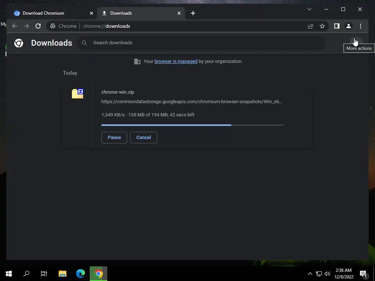
Task: Open a new tab with plus button
Action: point(193,13)
